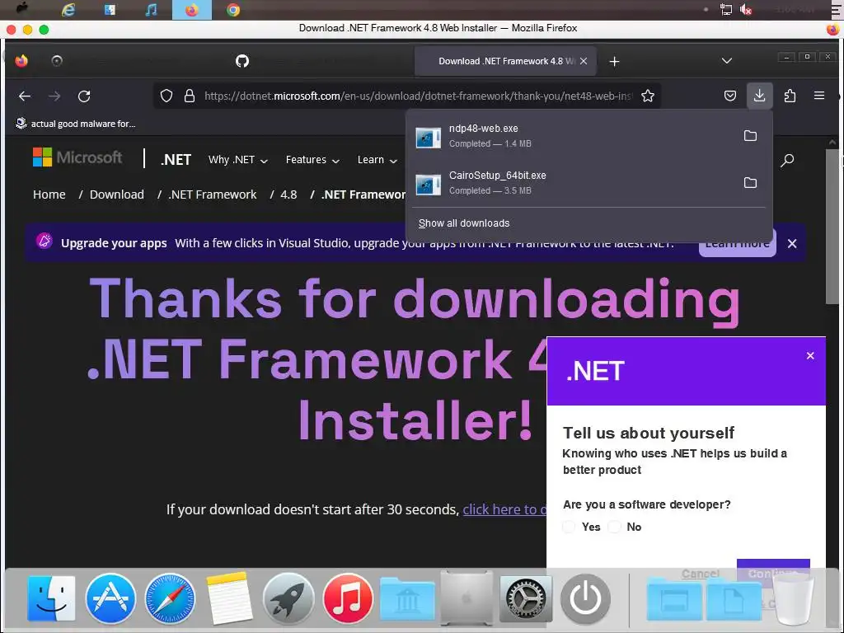Image resolution: width=844 pixels, height=633 pixels.
Task: Open Music app in the dock
Action: click(348, 598)
